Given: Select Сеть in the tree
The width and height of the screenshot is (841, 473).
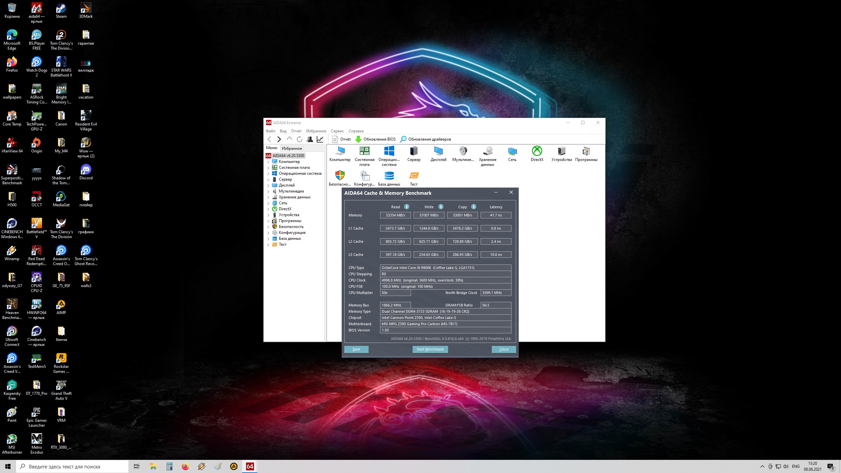Looking at the screenshot, I should [x=283, y=203].
